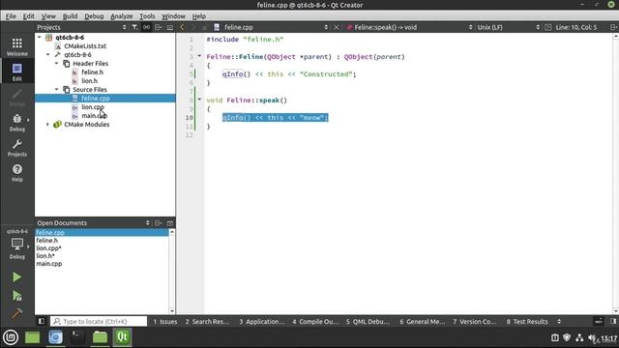Close the Open Documents panel
Viewport: 619px width, 348px height.
tap(170, 223)
